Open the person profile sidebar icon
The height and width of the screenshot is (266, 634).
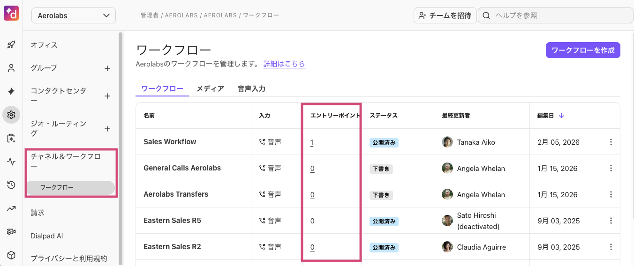[x=11, y=68]
